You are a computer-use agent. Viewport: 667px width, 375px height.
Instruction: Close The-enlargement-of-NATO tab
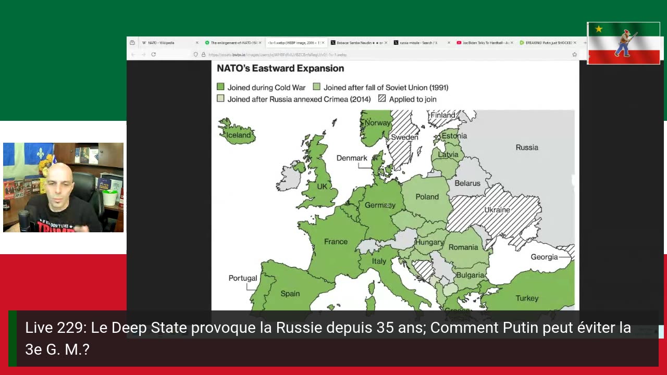[x=260, y=43]
